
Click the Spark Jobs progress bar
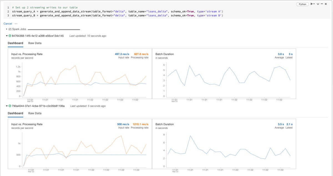[x=54, y=29]
